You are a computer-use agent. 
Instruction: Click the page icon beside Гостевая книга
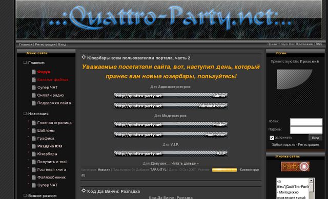click(x=34, y=170)
